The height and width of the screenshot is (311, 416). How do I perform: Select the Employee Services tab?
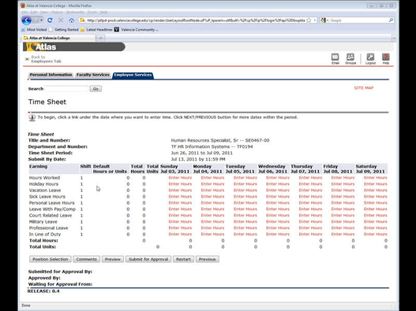pos(133,75)
